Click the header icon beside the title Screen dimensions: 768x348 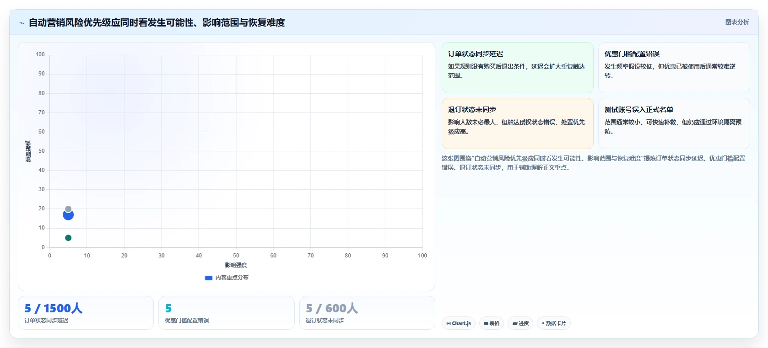point(22,23)
